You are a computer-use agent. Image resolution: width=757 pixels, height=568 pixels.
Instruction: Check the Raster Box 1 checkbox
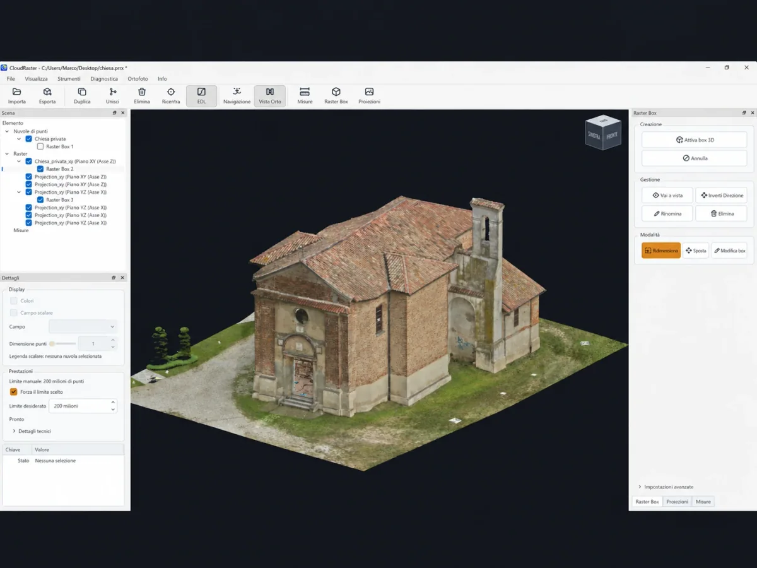pyautogui.click(x=40, y=146)
